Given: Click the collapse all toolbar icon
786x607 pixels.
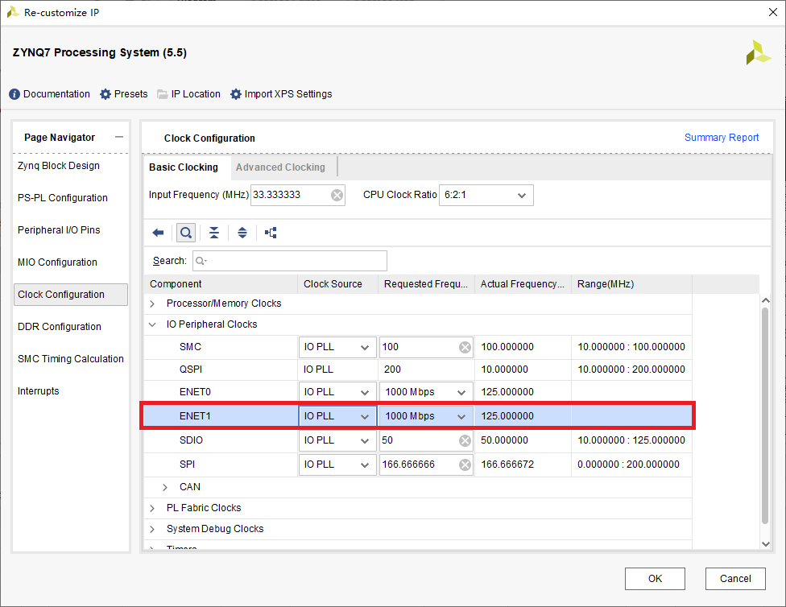Looking at the screenshot, I should coord(214,233).
